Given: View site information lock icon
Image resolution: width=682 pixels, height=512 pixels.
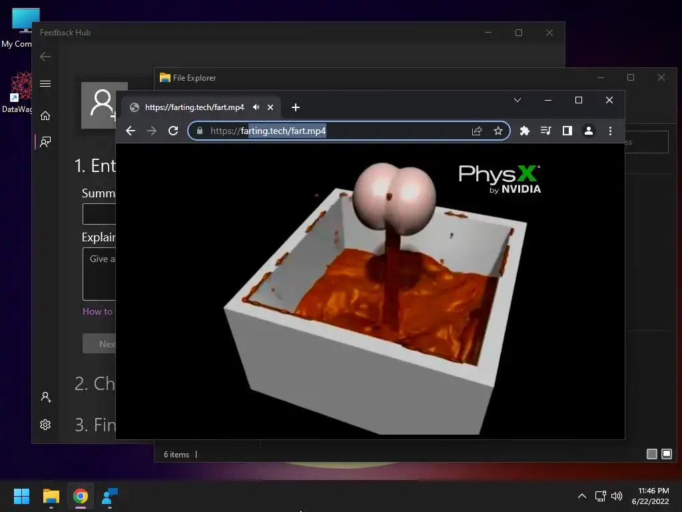Looking at the screenshot, I should click(x=200, y=131).
